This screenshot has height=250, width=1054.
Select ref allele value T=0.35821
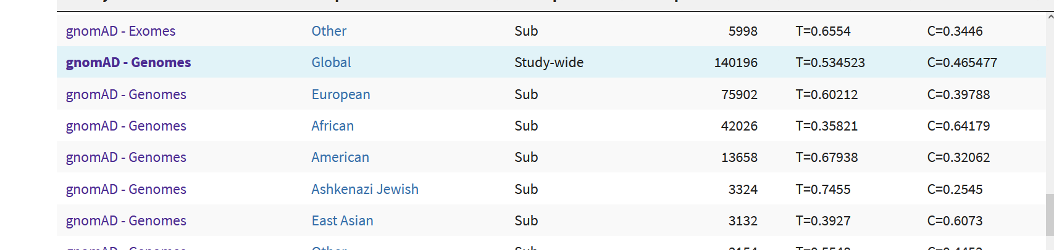[827, 126]
